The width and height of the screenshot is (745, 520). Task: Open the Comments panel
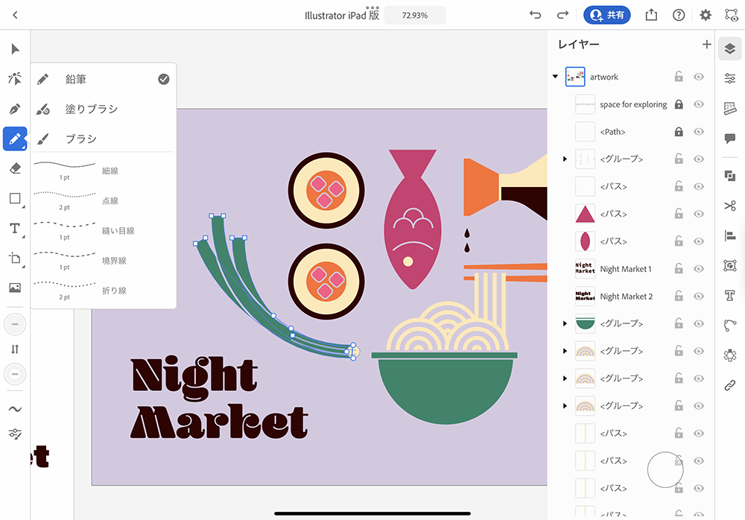pos(730,139)
